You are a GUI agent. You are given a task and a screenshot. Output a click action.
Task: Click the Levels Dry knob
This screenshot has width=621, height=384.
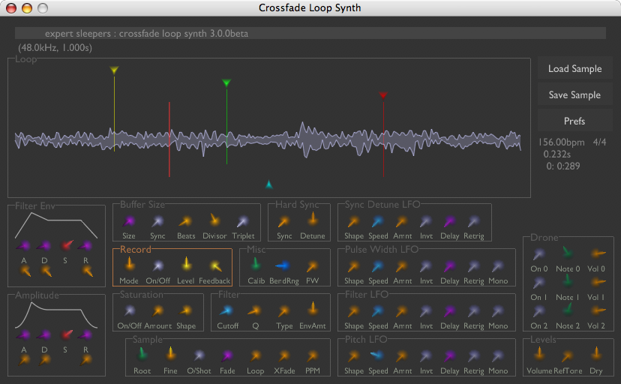click(x=596, y=354)
